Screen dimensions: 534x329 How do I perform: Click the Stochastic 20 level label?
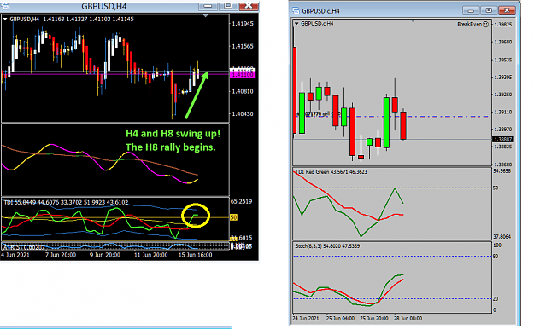[x=496, y=299]
